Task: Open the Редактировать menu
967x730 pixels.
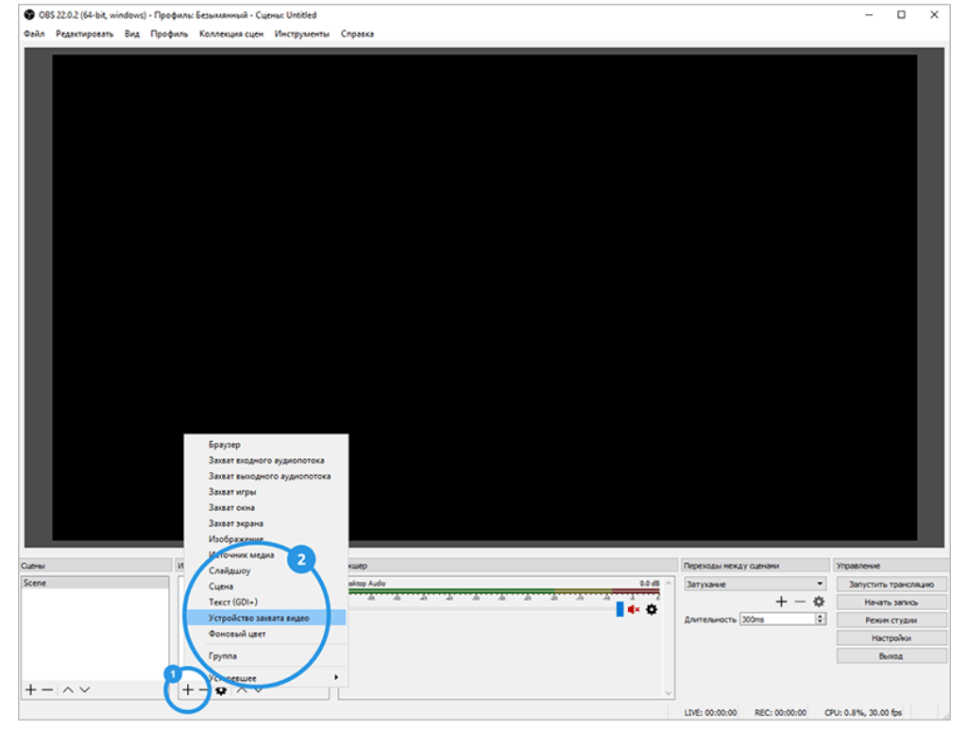Action: [x=84, y=34]
